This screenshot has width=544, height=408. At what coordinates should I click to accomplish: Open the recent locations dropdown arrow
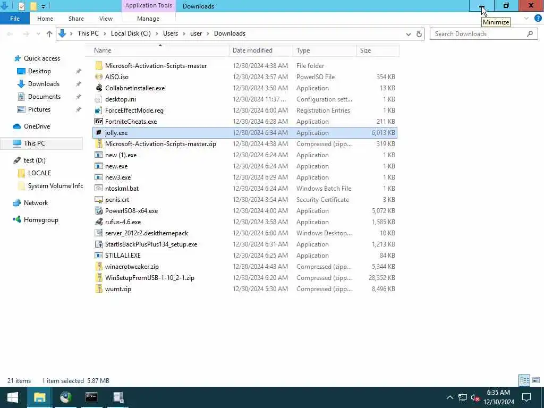pyautogui.click(x=38, y=34)
